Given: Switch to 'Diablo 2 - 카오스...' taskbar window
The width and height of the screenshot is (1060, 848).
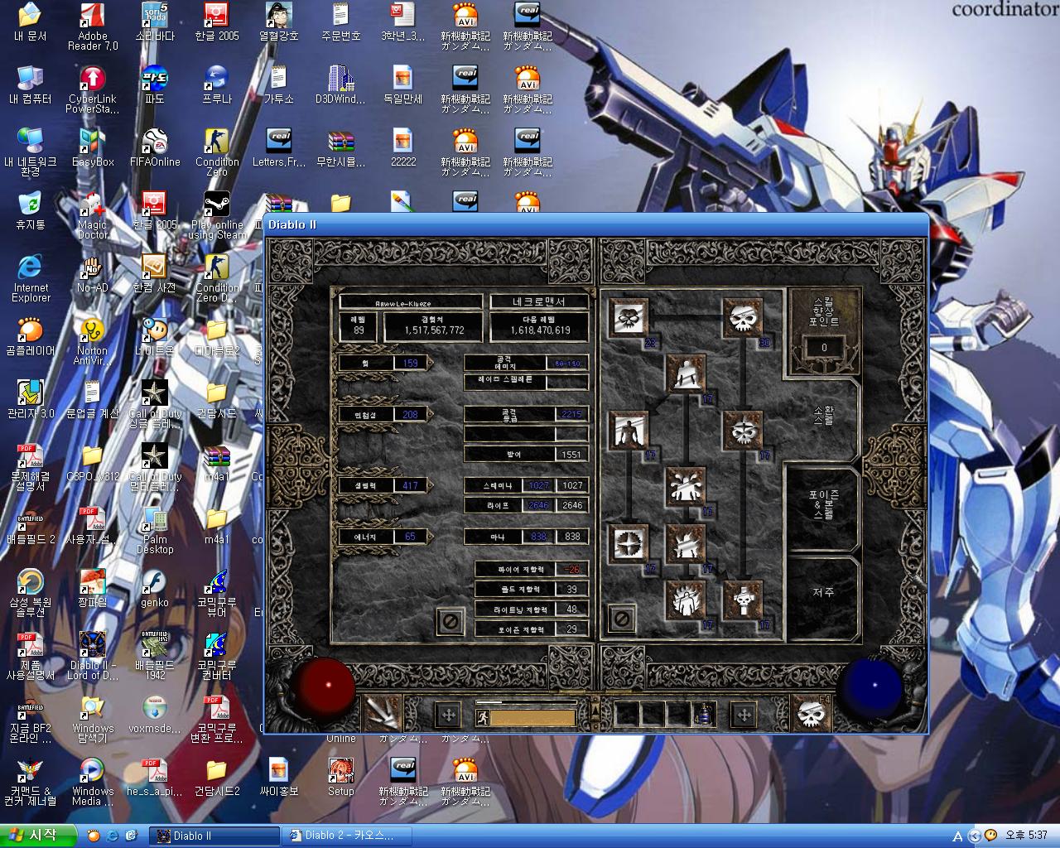Looking at the screenshot, I should [x=348, y=836].
